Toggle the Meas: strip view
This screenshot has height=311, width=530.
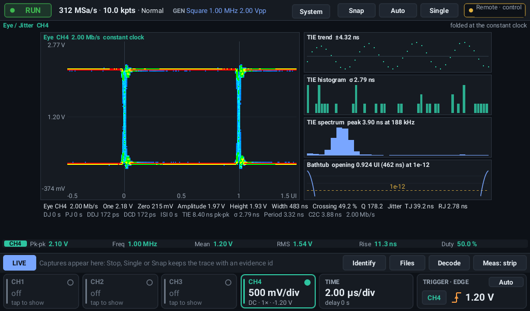click(x=499, y=263)
